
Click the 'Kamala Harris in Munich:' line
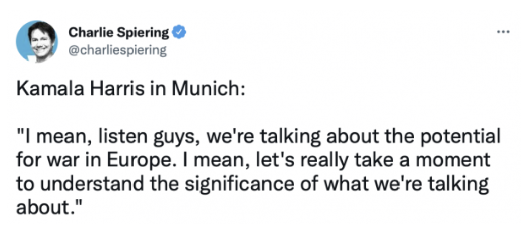[130, 89]
